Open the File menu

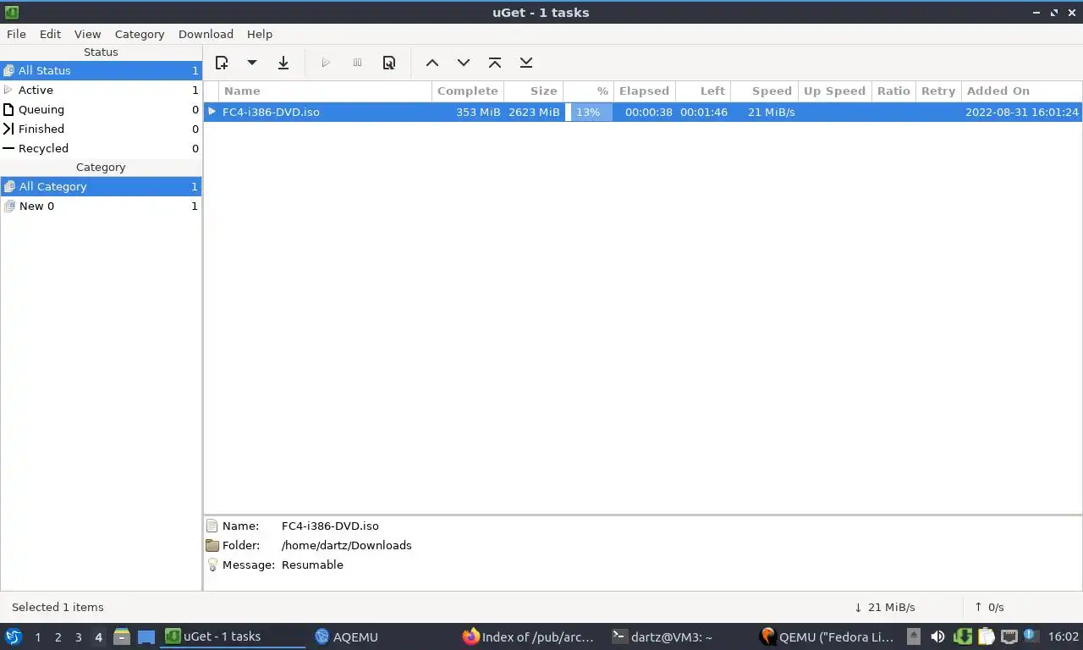coord(16,34)
